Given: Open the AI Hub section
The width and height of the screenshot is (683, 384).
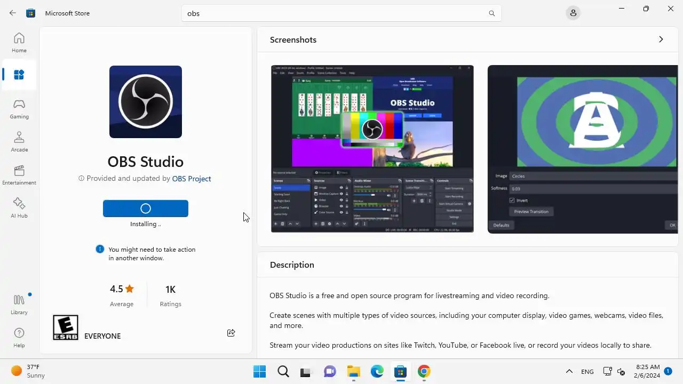Looking at the screenshot, I should click(x=19, y=208).
